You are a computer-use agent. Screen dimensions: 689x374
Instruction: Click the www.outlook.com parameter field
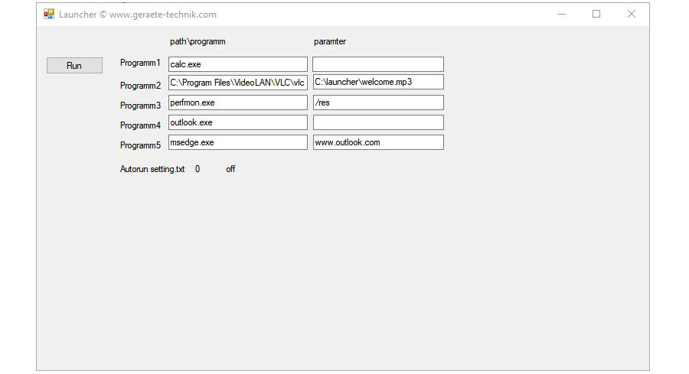tap(377, 142)
